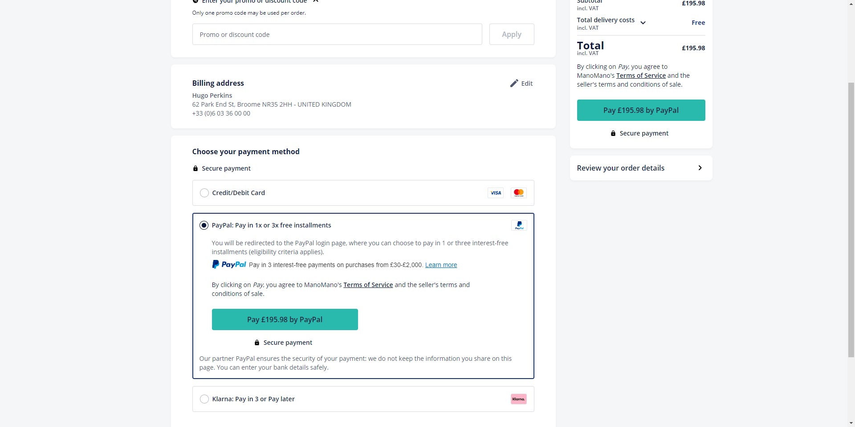Open Terms of Service link in PayPal section
Screen dimensions: 855x427
click(368, 285)
